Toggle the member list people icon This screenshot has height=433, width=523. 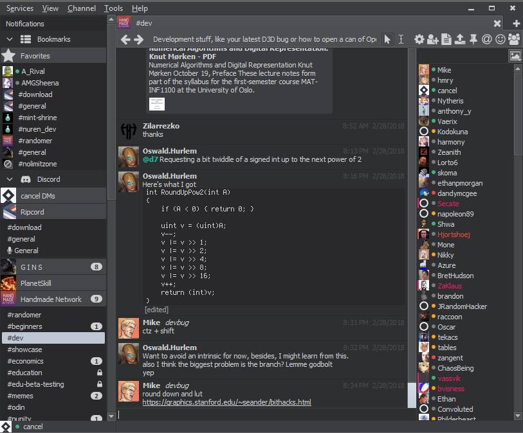pyautogui.click(x=514, y=39)
